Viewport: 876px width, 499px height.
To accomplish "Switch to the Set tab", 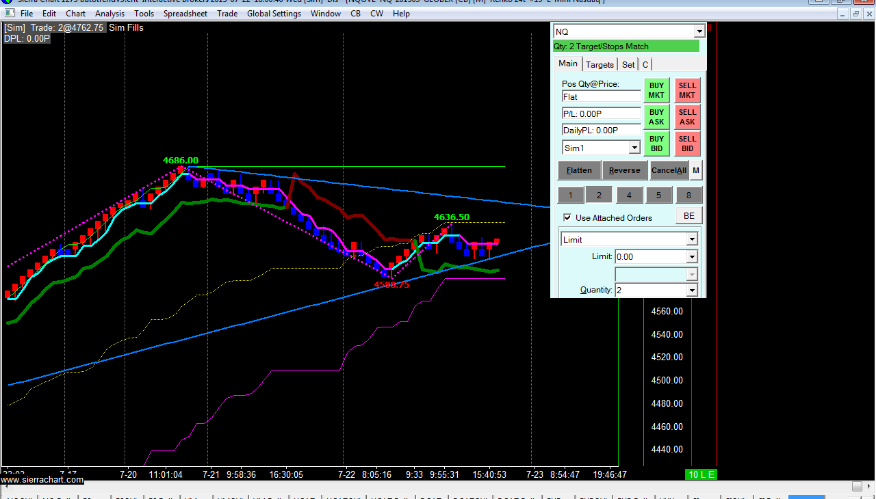I will [x=628, y=64].
